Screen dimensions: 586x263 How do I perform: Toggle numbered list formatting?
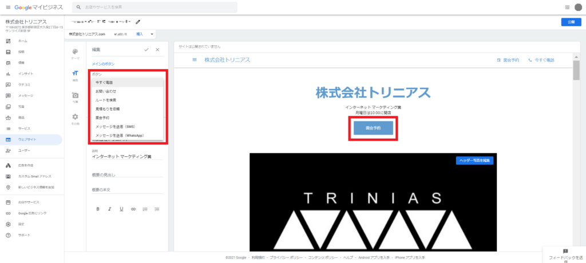click(x=145, y=209)
